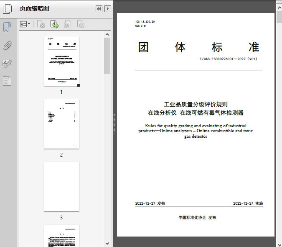Click the 团 heading character
Image resolution: width=282 pixels, height=247 pixels.
[143, 47]
